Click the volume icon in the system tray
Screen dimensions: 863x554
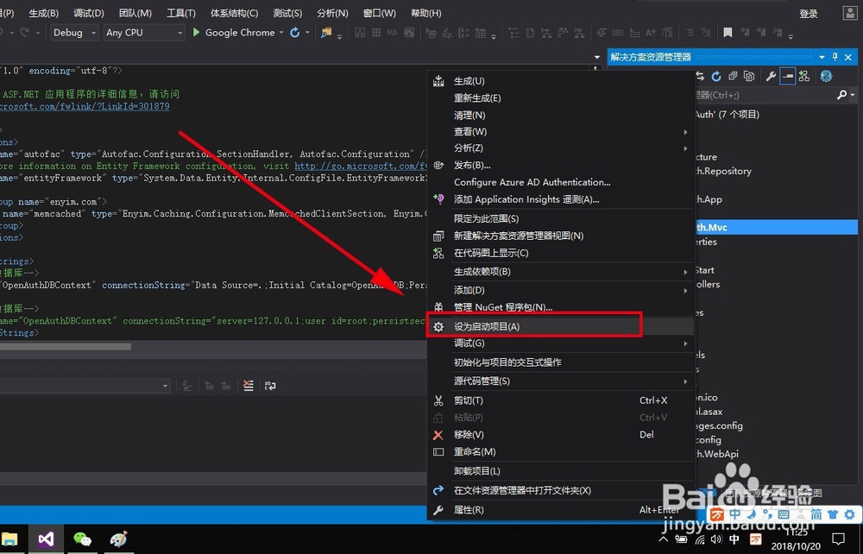716,539
